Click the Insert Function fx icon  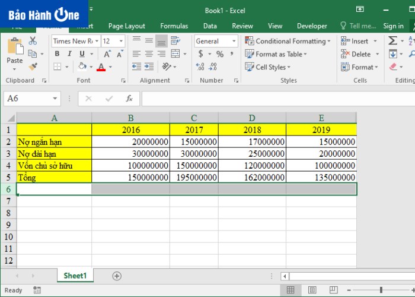coord(129,99)
